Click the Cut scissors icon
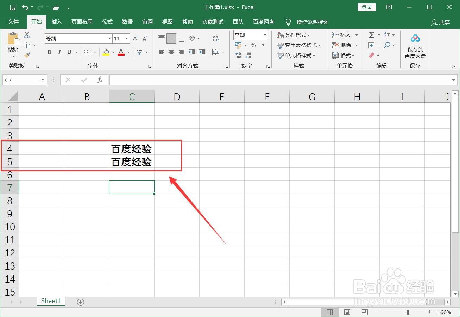This screenshot has width=460, height=317. point(27,35)
